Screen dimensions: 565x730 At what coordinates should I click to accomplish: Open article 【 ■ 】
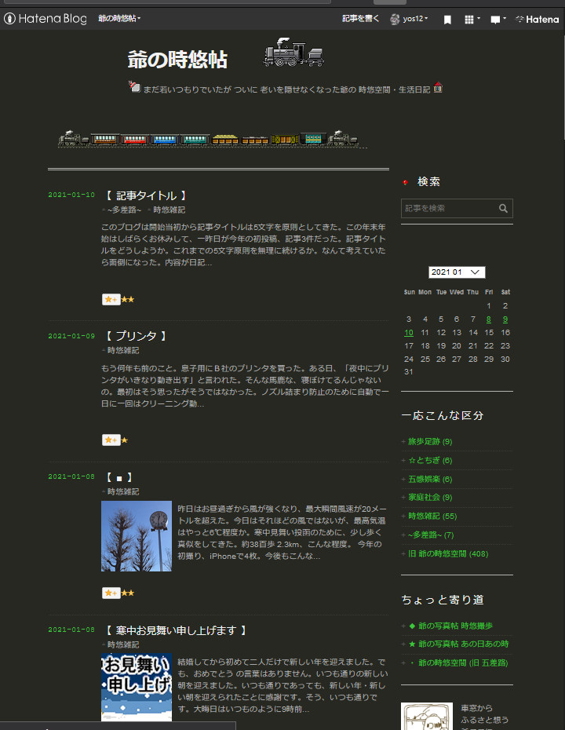[119, 478]
